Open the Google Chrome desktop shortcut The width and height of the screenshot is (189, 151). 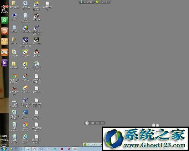coord(25,127)
